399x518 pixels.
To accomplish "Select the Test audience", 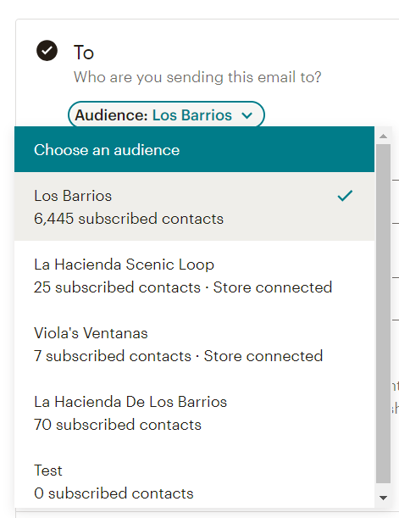I will [194, 477].
